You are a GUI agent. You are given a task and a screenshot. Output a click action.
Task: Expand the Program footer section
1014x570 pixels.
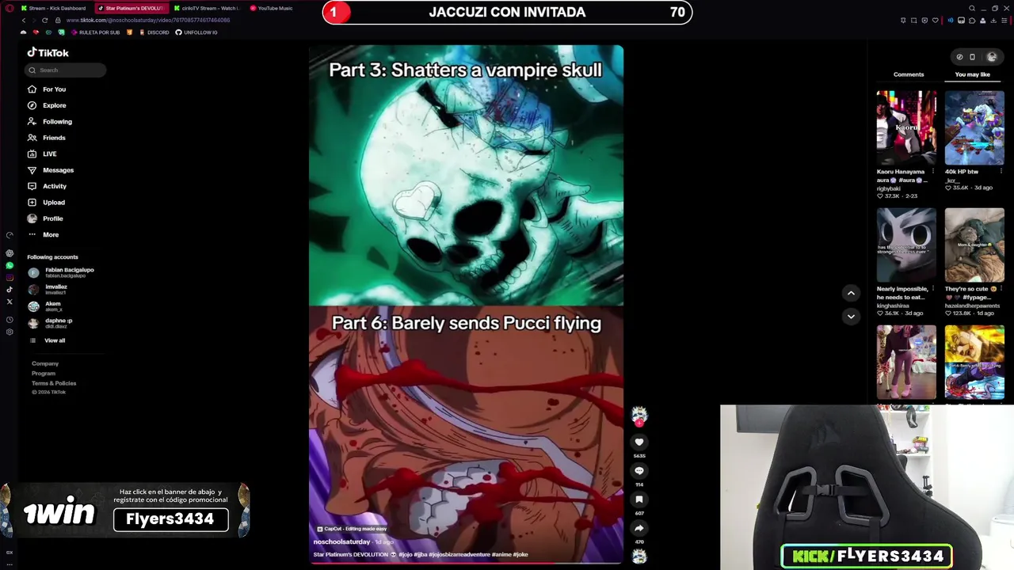click(x=44, y=373)
